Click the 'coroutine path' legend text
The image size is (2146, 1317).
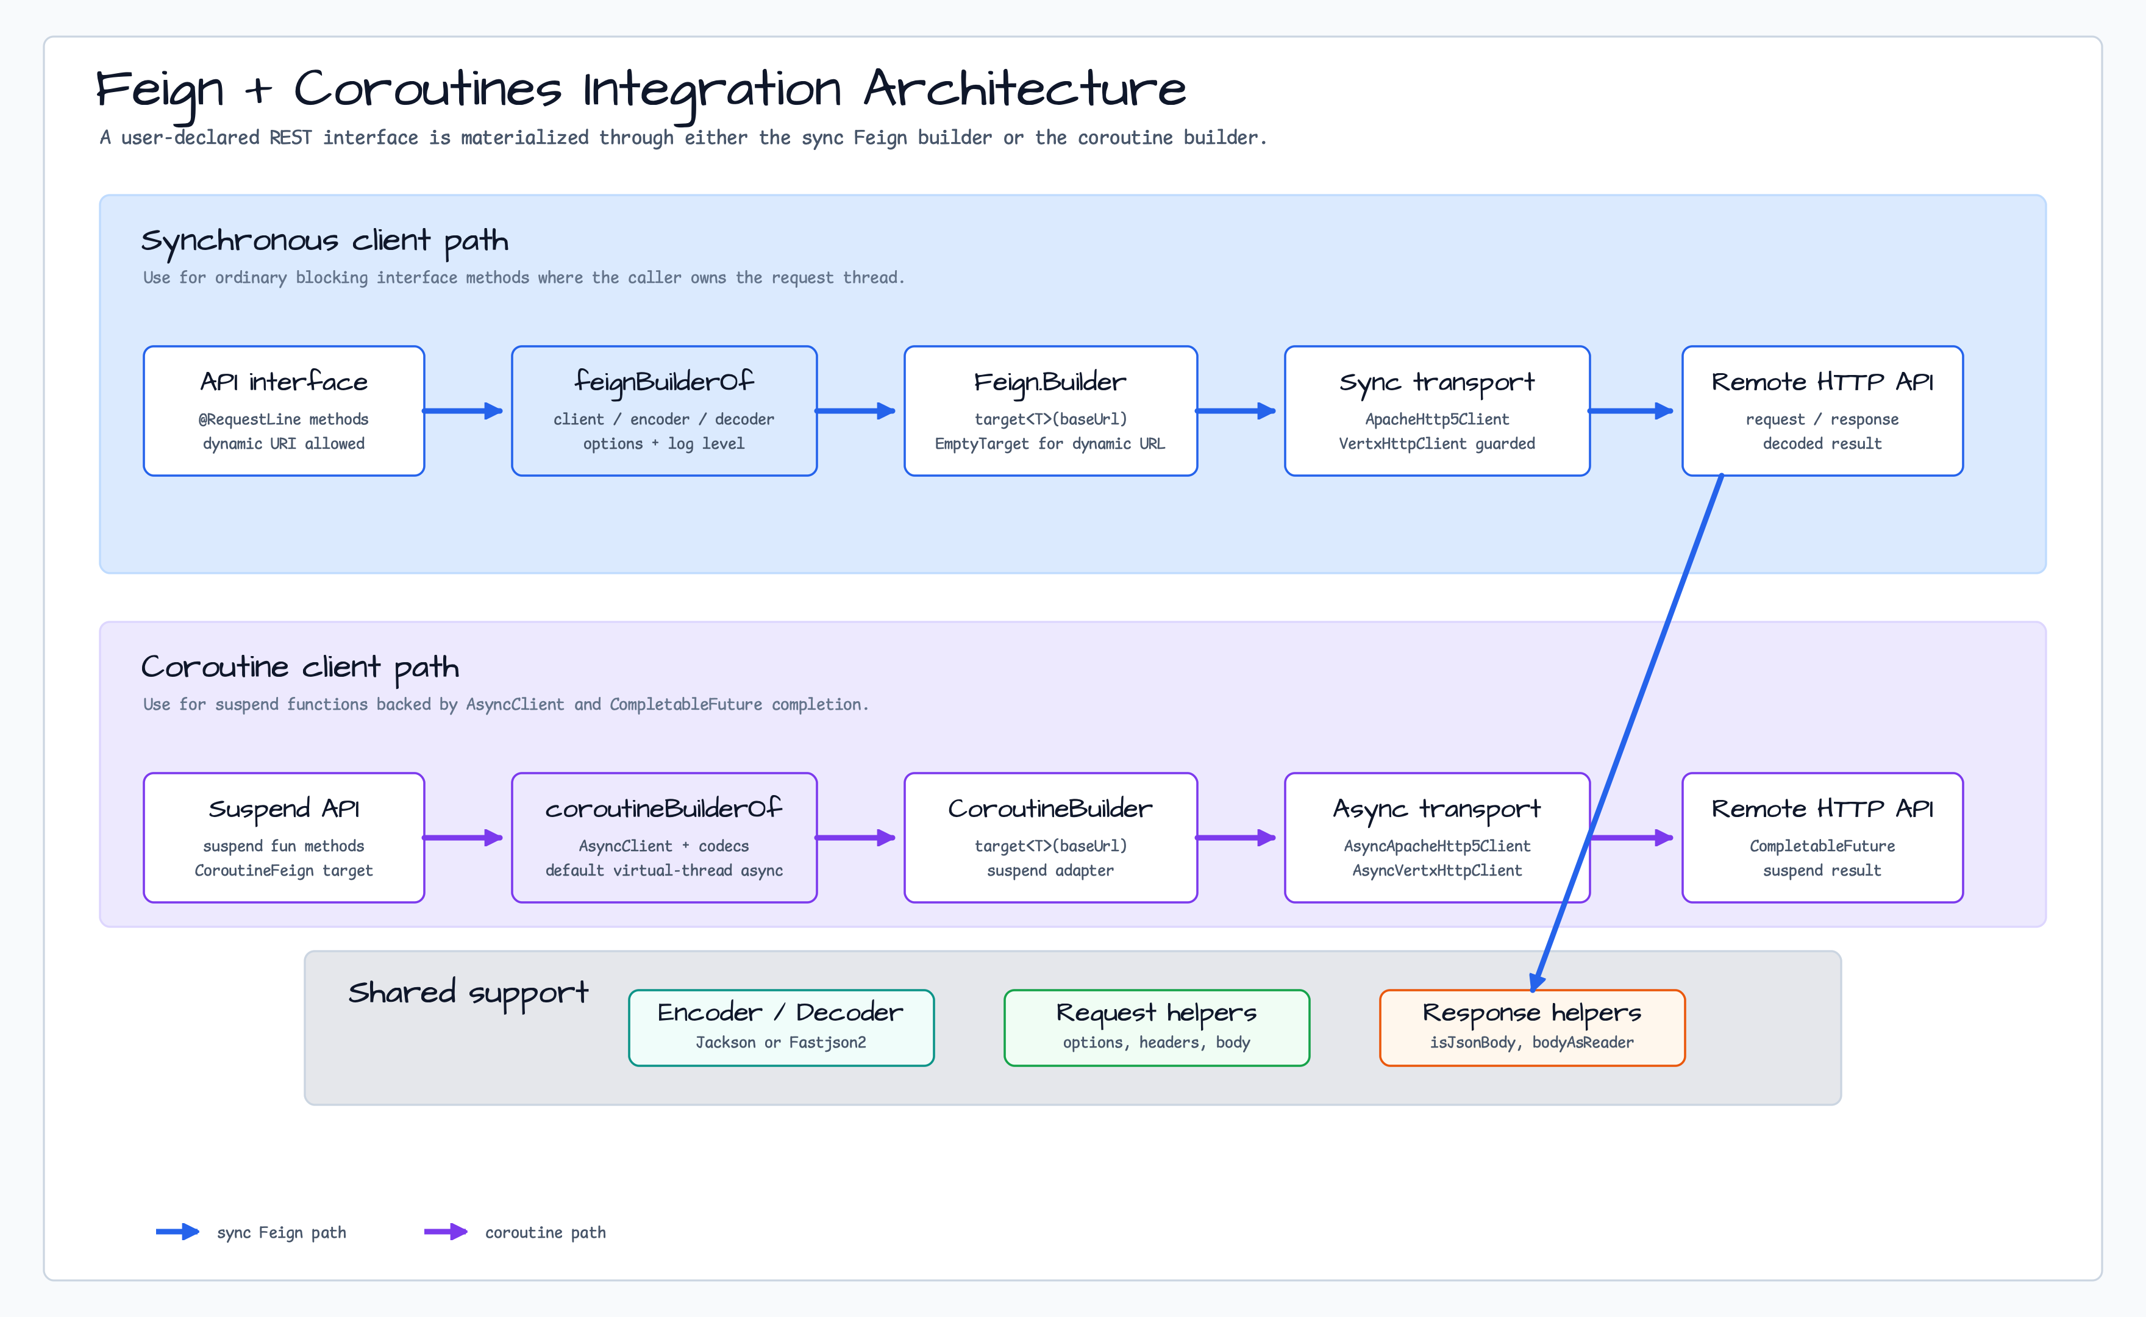(545, 1232)
